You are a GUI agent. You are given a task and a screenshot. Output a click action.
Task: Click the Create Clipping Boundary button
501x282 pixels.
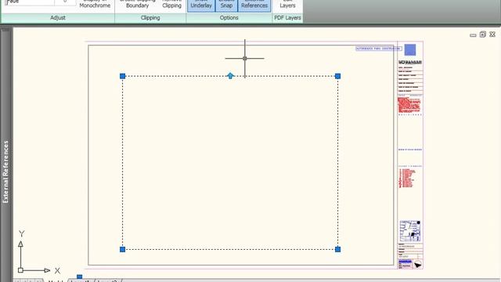(x=138, y=4)
